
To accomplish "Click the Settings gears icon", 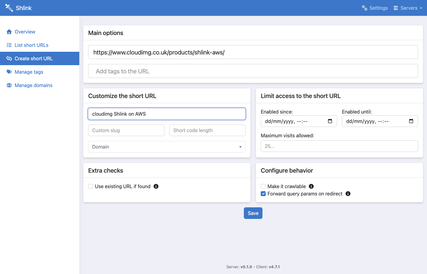I will pos(364,8).
